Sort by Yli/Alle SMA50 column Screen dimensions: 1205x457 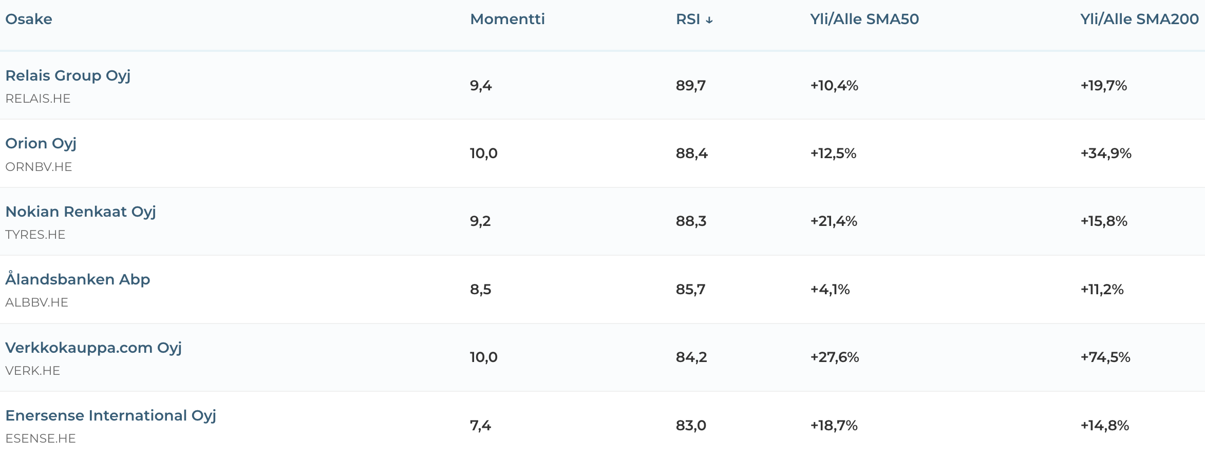[864, 19]
